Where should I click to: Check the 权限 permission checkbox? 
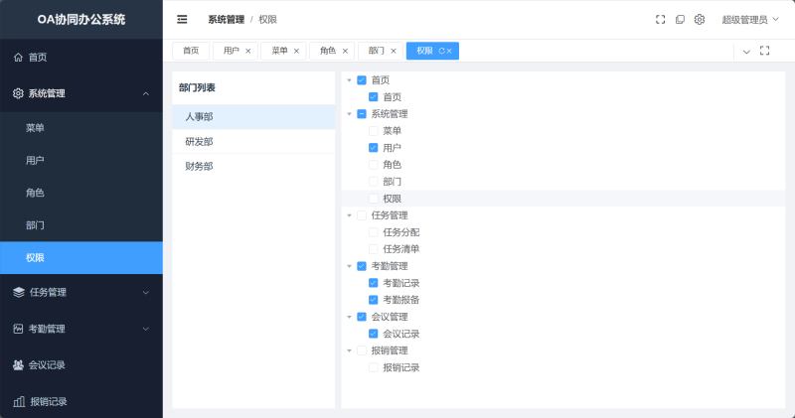[x=374, y=199]
